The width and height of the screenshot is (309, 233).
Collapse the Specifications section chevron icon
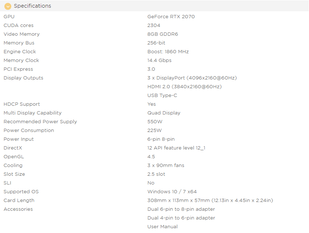[8, 6]
